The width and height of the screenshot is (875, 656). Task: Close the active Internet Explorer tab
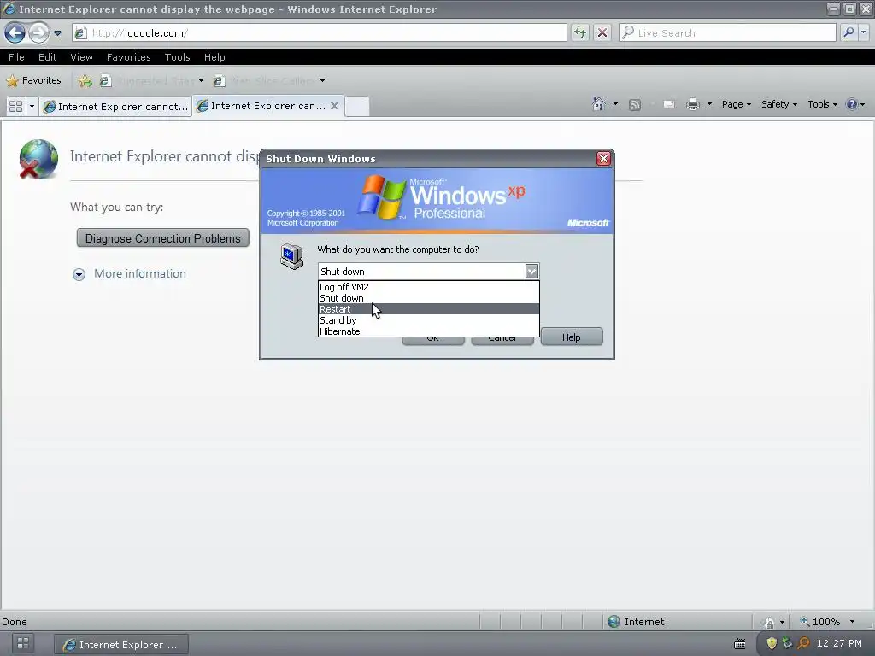coord(334,105)
